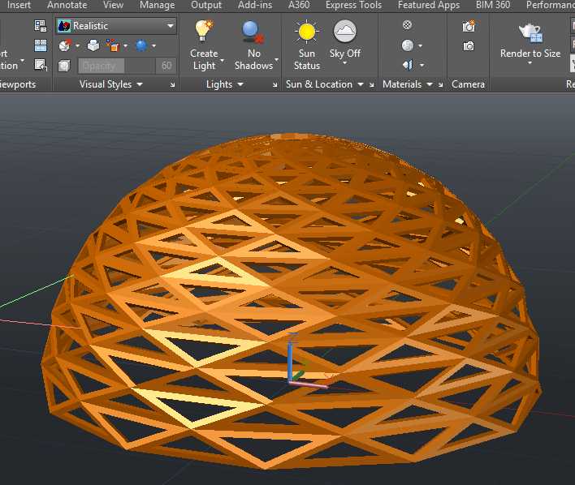The width and height of the screenshot is (575, 485).
Task: Switch to the Add-ins ribbon tab
Action: coord(255,5)
